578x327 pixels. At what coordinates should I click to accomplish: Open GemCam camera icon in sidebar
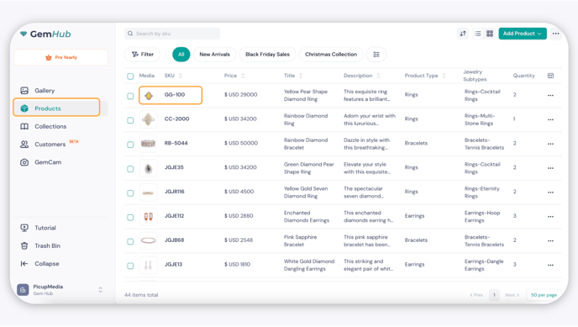click(24, 162)
